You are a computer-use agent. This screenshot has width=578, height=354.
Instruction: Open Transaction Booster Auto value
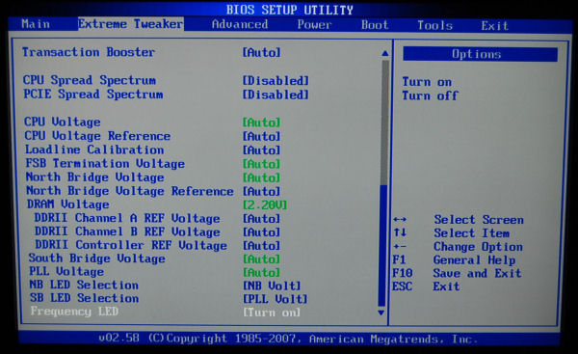pos(261,52)
